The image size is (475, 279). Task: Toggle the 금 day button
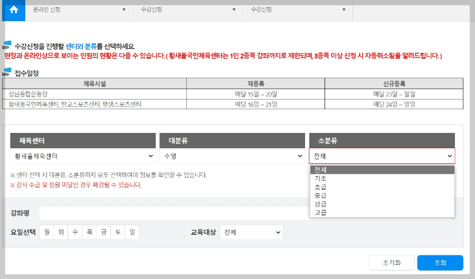pyautogui.click(x=103, y=233)
